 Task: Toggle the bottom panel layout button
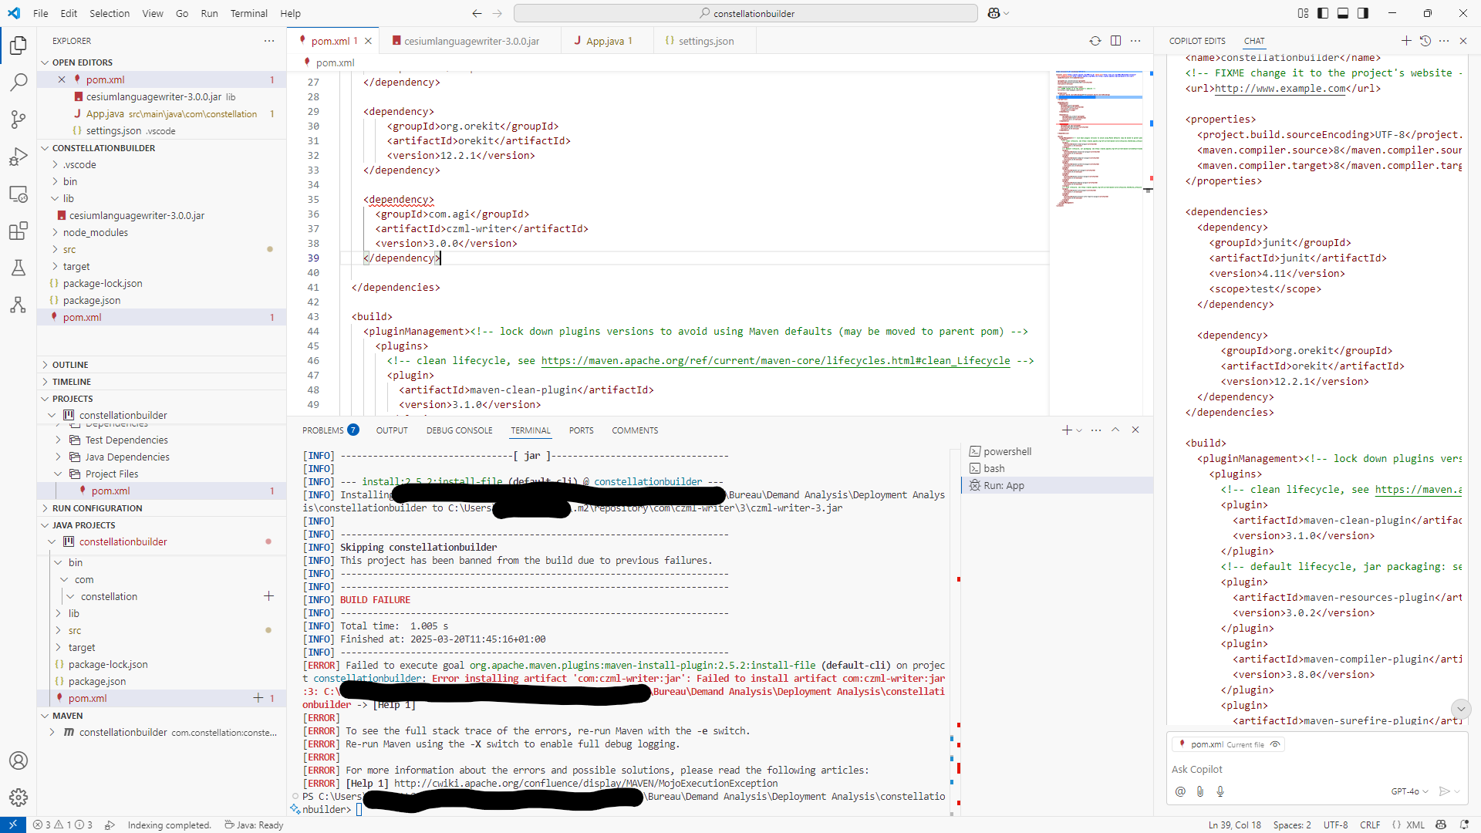tap(1343, 13)
